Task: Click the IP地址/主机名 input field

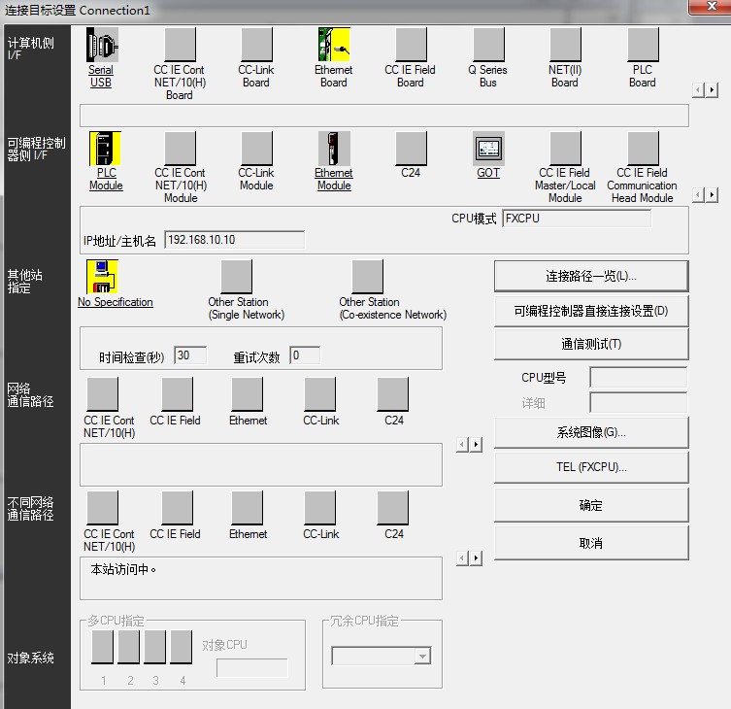Action: click(x=233, y=240)
